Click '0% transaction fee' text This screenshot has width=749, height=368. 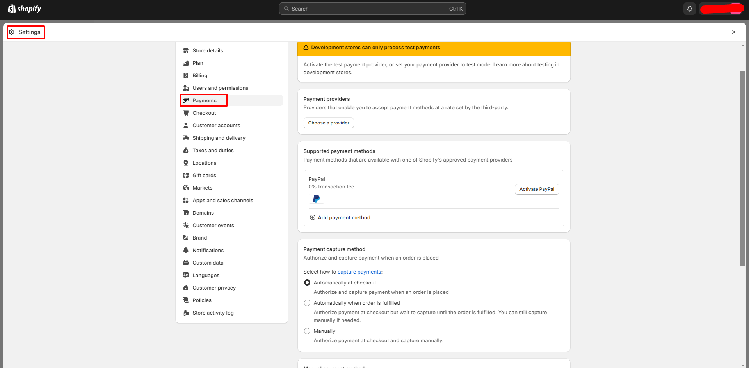coord(331,187)
